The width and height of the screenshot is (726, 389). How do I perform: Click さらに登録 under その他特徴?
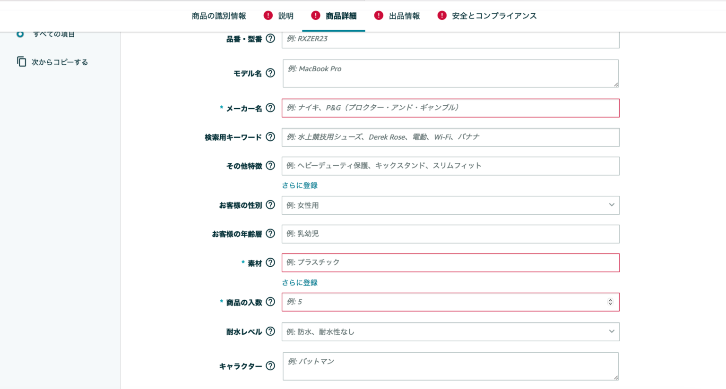pyautogui.click(x=299, y=185)
